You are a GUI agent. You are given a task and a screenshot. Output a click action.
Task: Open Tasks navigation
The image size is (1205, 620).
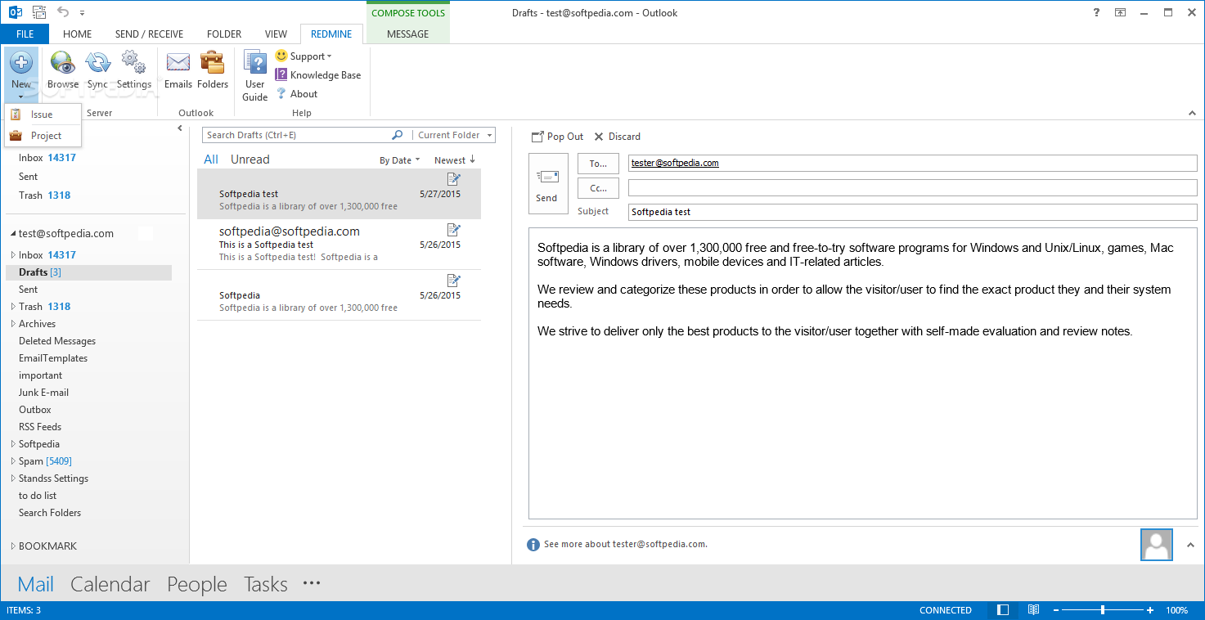[x=266, y=584]
